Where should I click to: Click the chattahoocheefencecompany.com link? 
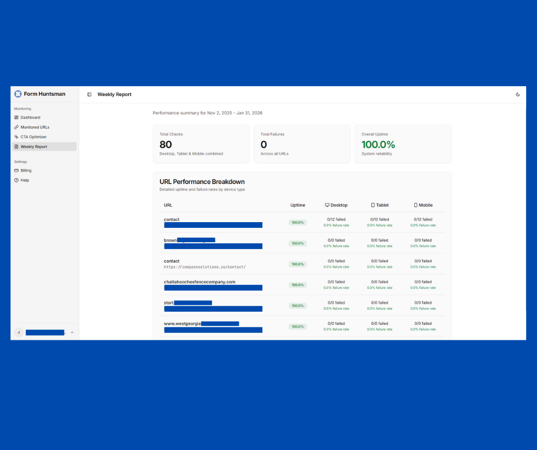click(198, 282)
